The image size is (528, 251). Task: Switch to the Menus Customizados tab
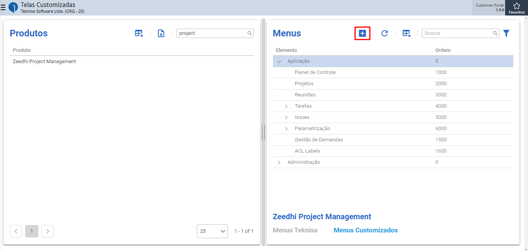pos(366,230)
